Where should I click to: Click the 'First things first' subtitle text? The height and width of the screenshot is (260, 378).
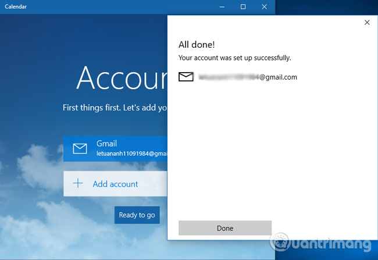click(x=115, y=108)
